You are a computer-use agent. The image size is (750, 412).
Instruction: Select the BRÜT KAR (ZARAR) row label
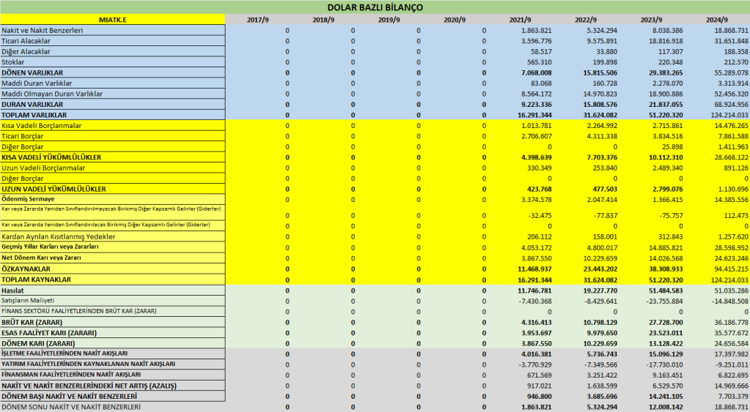(x=32, y=322)
